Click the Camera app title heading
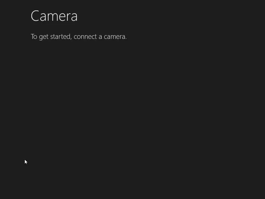This screenshot has width=265, height=199. point(54,16)
